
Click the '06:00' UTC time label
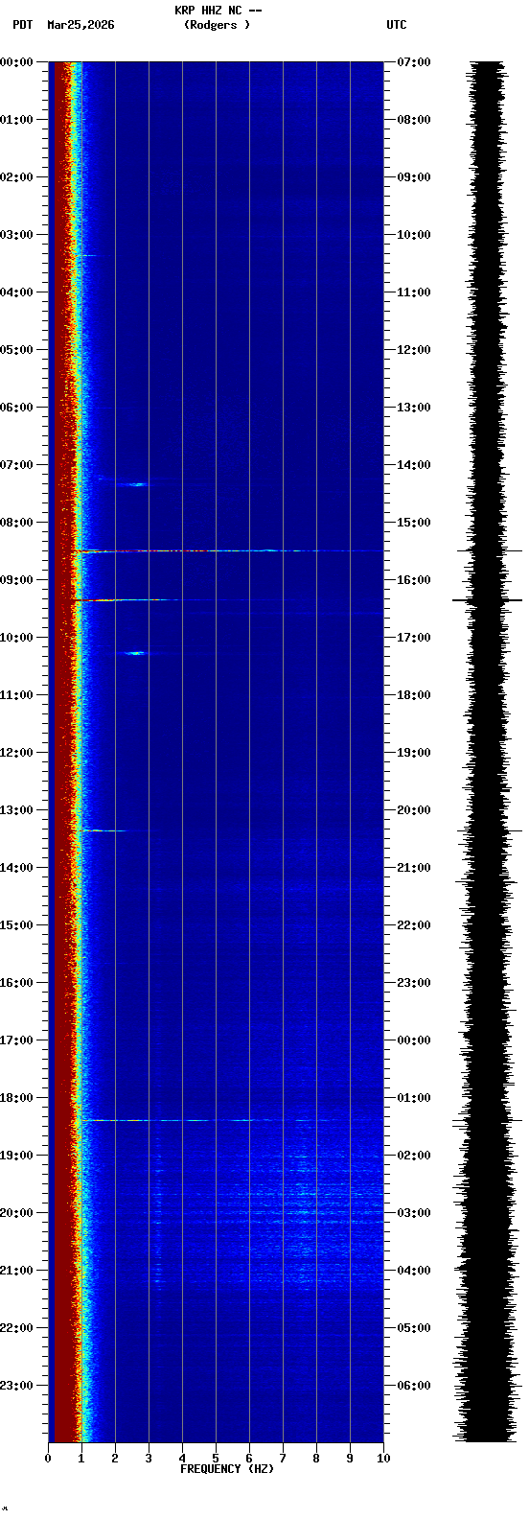414,1386
